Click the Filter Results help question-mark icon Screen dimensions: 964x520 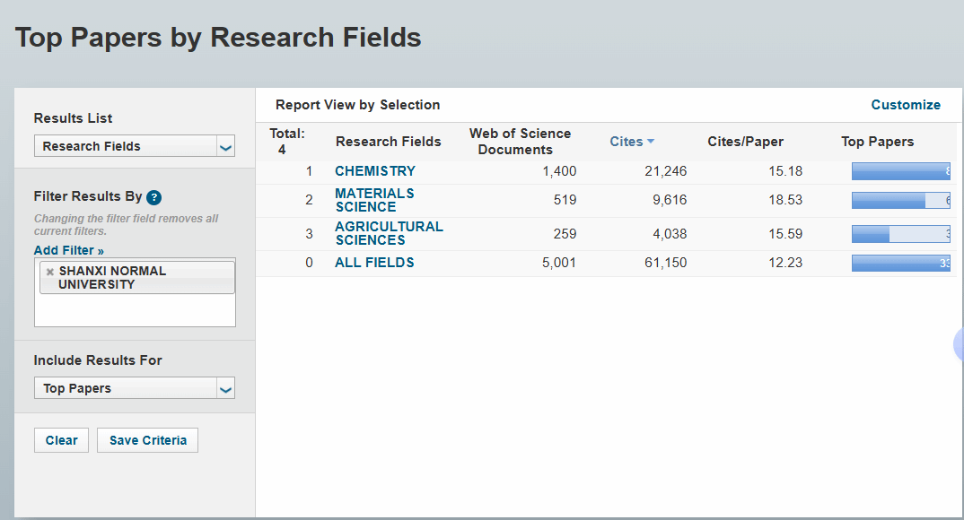154,197
